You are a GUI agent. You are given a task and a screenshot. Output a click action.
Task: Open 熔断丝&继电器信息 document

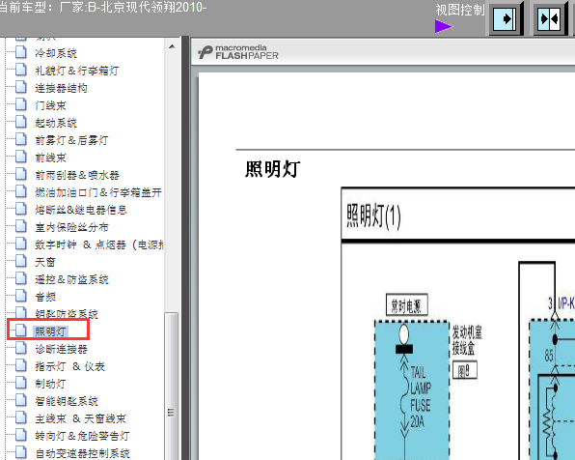pyautogui.click(x=81, y=210)
